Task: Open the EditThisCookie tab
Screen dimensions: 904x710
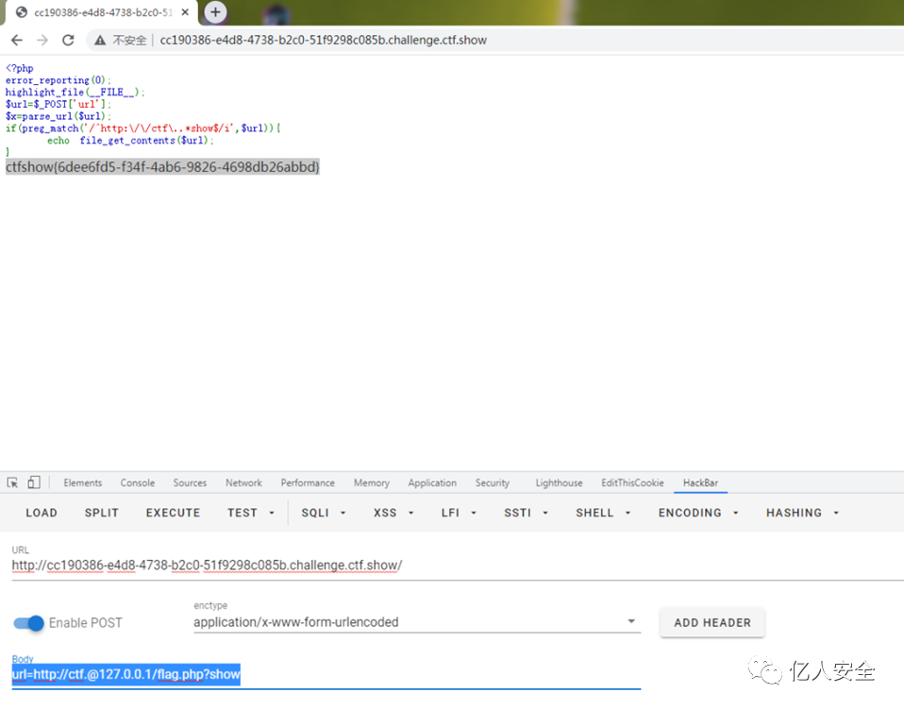Action: click(x=632, y=482)
